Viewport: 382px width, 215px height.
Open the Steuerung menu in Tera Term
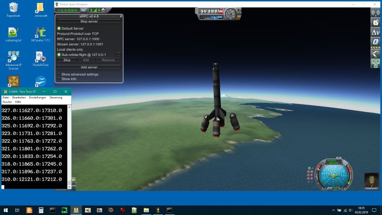coord(56,97)
